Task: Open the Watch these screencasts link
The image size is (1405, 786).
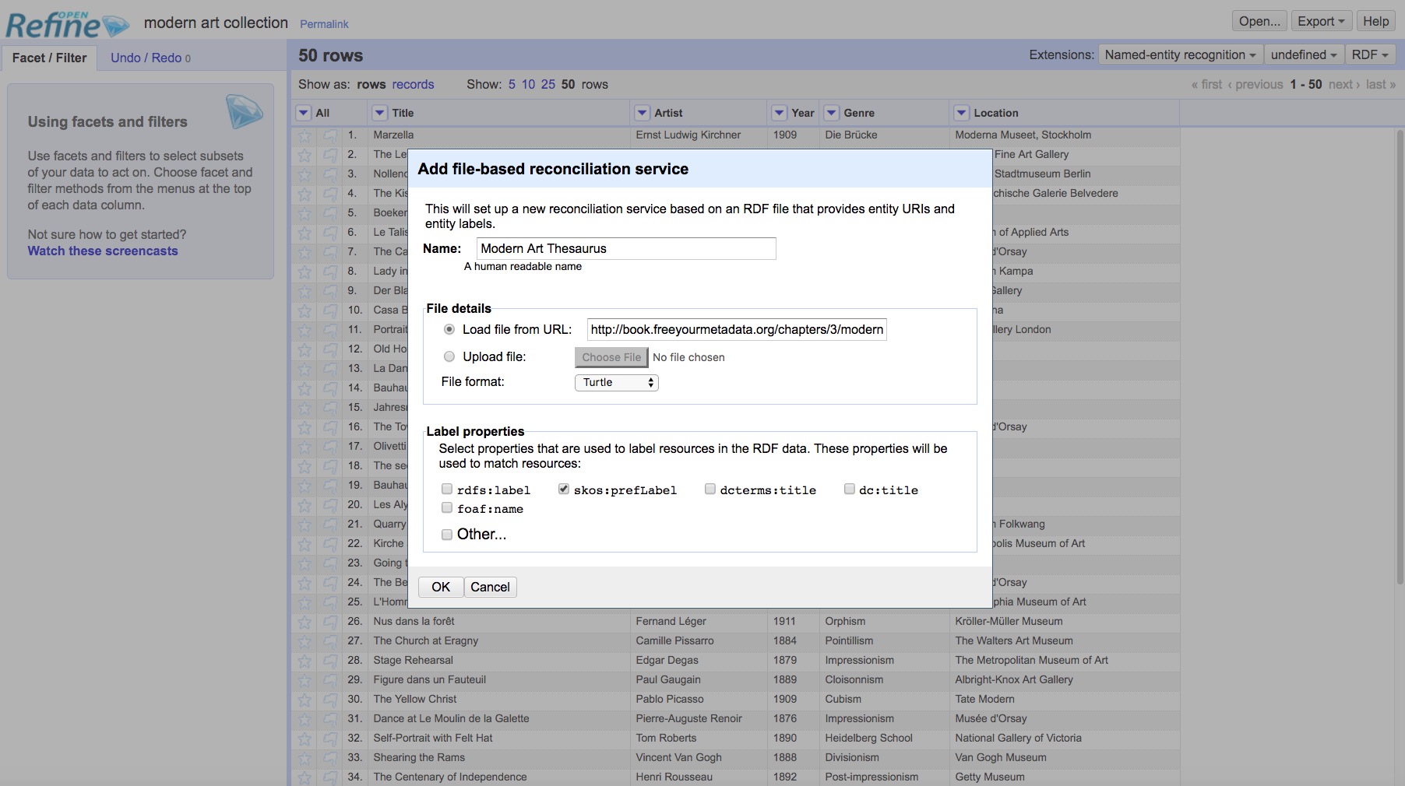Action: point(102,251)
